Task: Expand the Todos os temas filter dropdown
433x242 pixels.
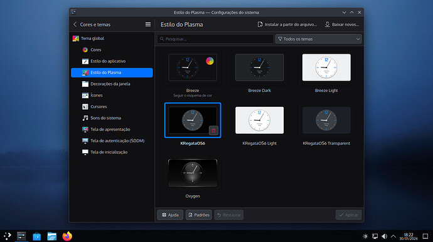Action: (x=318, y=39)
